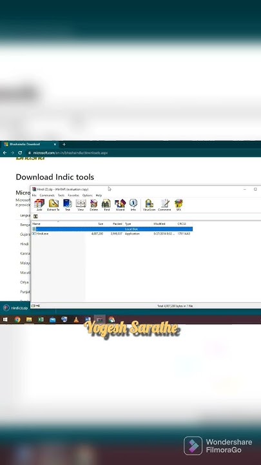Open the View toolbar icon
Viewport: 261px width, 465px height.
point(81,203)
